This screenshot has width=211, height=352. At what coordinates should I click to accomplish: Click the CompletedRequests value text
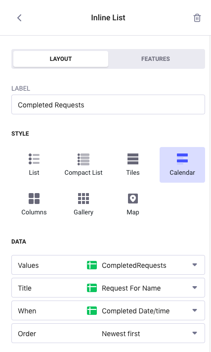coord(134,265)
